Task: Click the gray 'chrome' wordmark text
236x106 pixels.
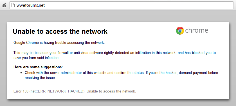Action: pos(197,30)
